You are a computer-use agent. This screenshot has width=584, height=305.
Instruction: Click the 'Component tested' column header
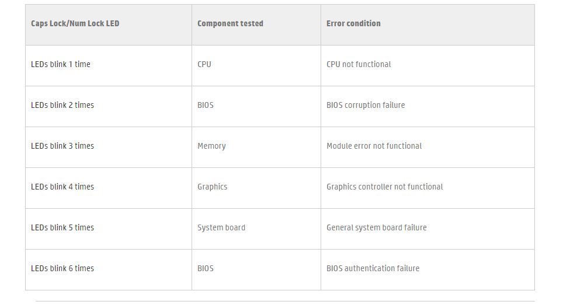click(230, 23)
